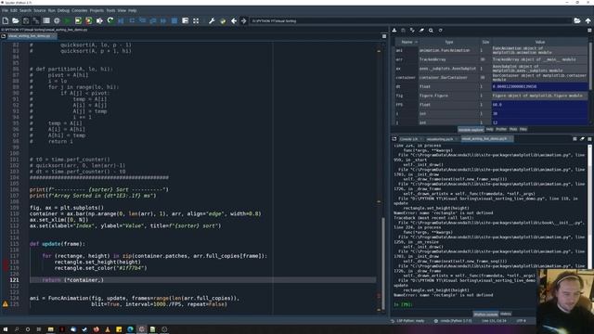This screenshot has height=334, width=594.
Task: Open the Projects menu
Action: click(97, 10)
